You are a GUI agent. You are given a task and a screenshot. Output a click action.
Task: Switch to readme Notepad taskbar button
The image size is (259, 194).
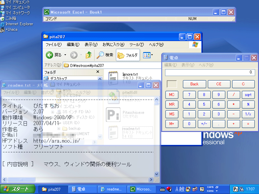click(112, 189)
